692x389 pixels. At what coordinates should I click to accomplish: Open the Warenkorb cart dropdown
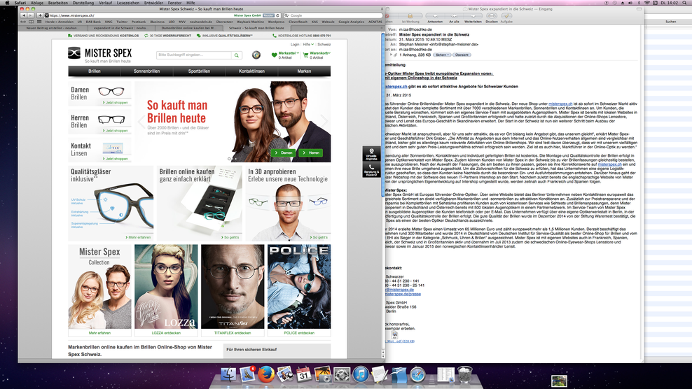(x=317, y=55)
